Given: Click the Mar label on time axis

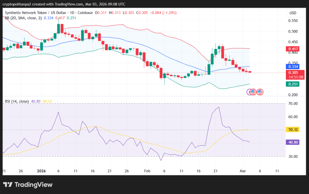Looking at the screenshot, I should [242, 171].
